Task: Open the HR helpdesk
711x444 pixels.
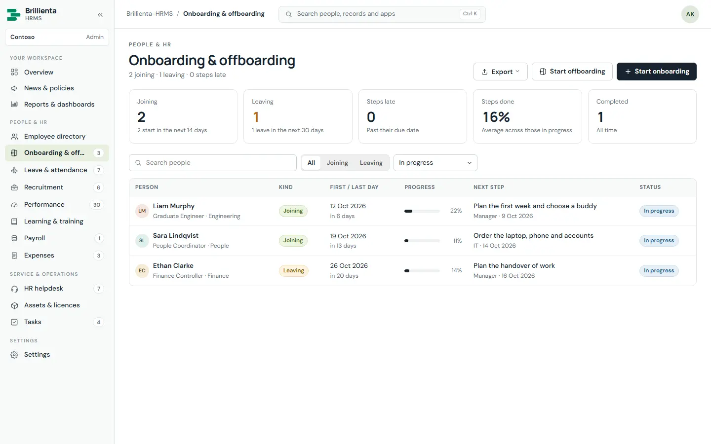Action: 57,288
